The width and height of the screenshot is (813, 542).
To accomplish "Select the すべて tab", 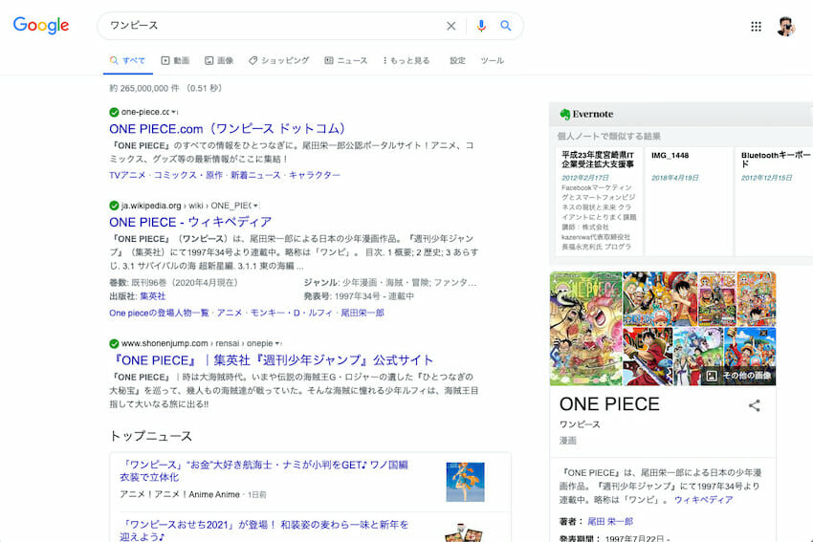I will 127,60.
